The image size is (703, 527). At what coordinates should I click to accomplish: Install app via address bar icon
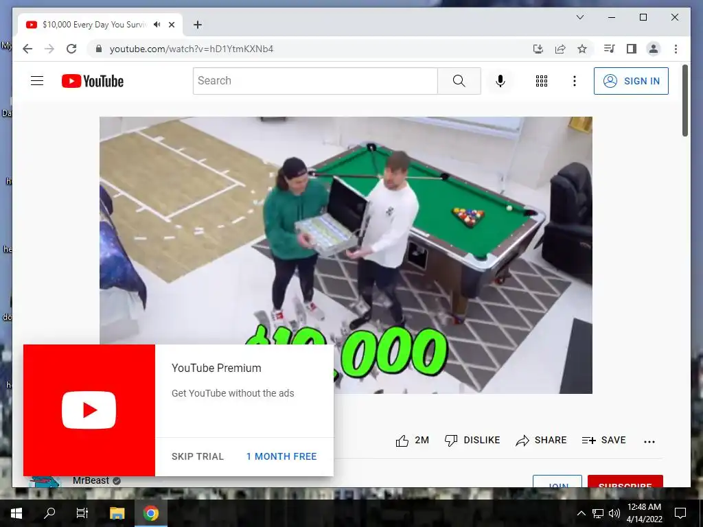click(538, 49)
